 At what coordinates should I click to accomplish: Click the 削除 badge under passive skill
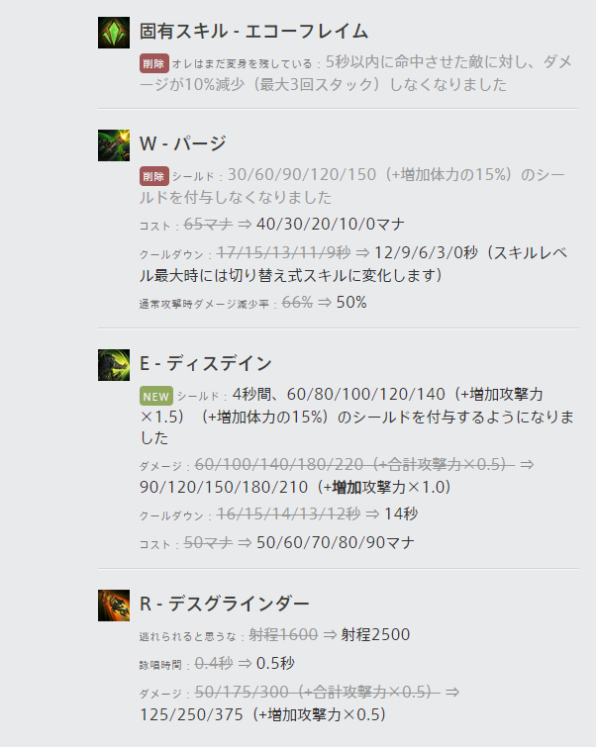pos(154,63)
